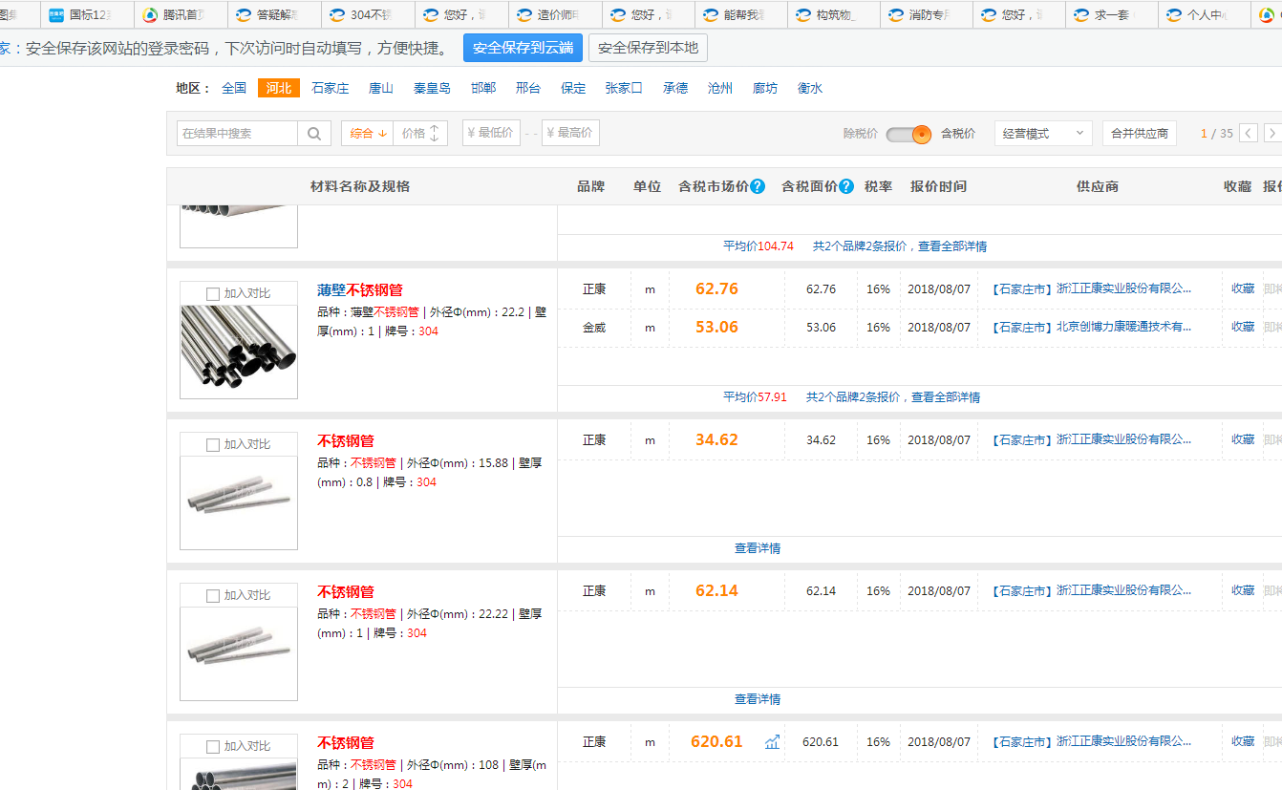Viewport: 1282px width, 790px height.
Task: Click 安全保存到本地 button
Action: pos(648,48)
